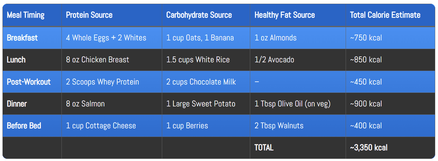Screen dimensions: 438x161
Task: Click the Protein Source column header
Action: 89,15
